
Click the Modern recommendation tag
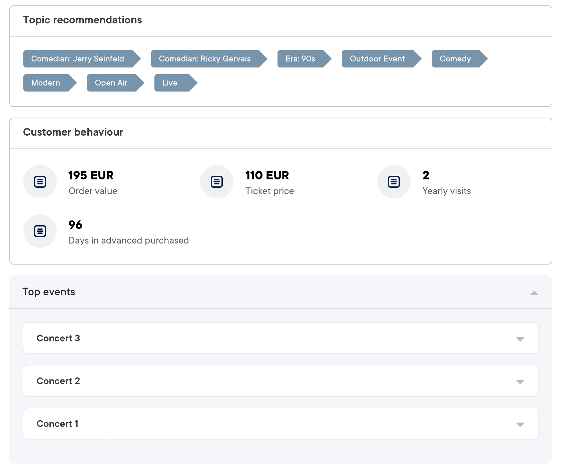tap(45, 83)
